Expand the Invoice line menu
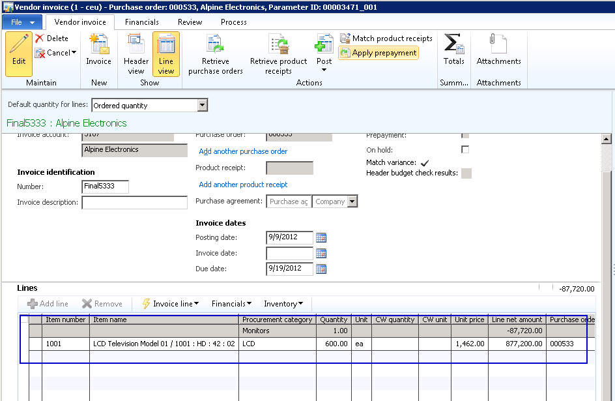The height and width of the screenshot is (401, 615). point(197,304)
